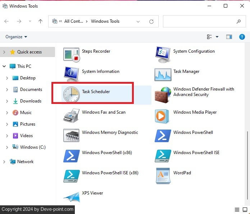
Task: Open the XPS Viewer paper-plane icon
Action: click(x=71, y=196)
